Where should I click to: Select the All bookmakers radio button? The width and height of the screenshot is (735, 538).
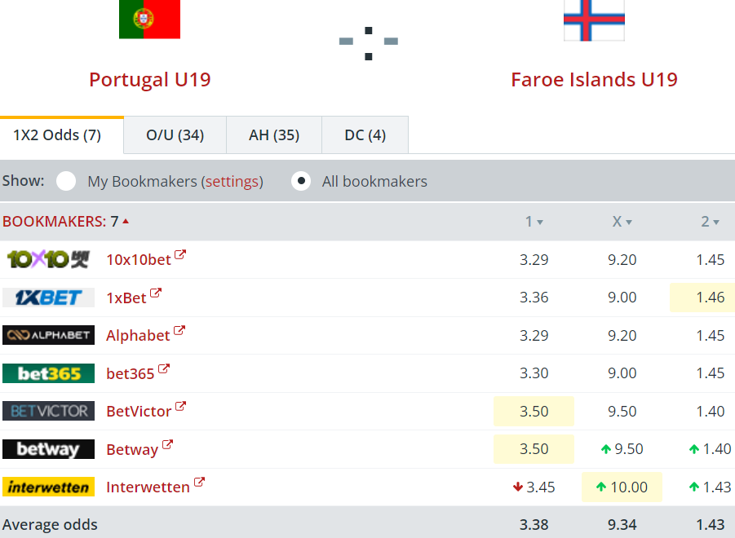tap(301, 181)
